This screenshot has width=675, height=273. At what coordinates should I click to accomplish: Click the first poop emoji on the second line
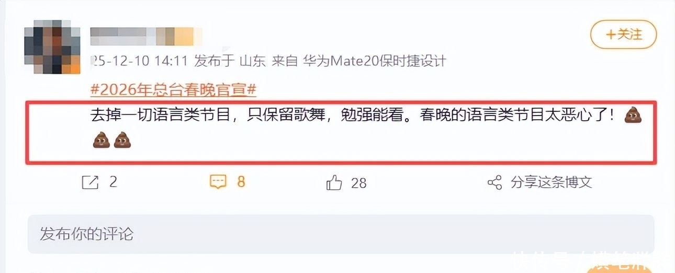(x=101, y=140)
